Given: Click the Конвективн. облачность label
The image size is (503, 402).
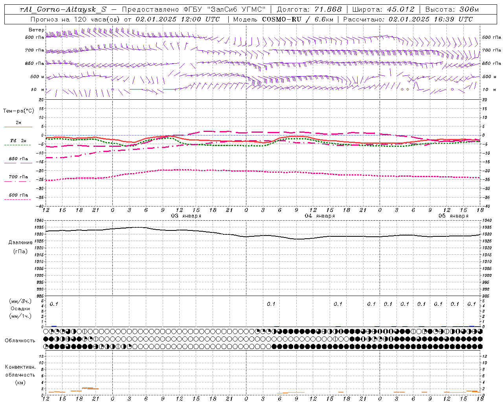Looking at the screenshot, I should click(x=20, y=371).
